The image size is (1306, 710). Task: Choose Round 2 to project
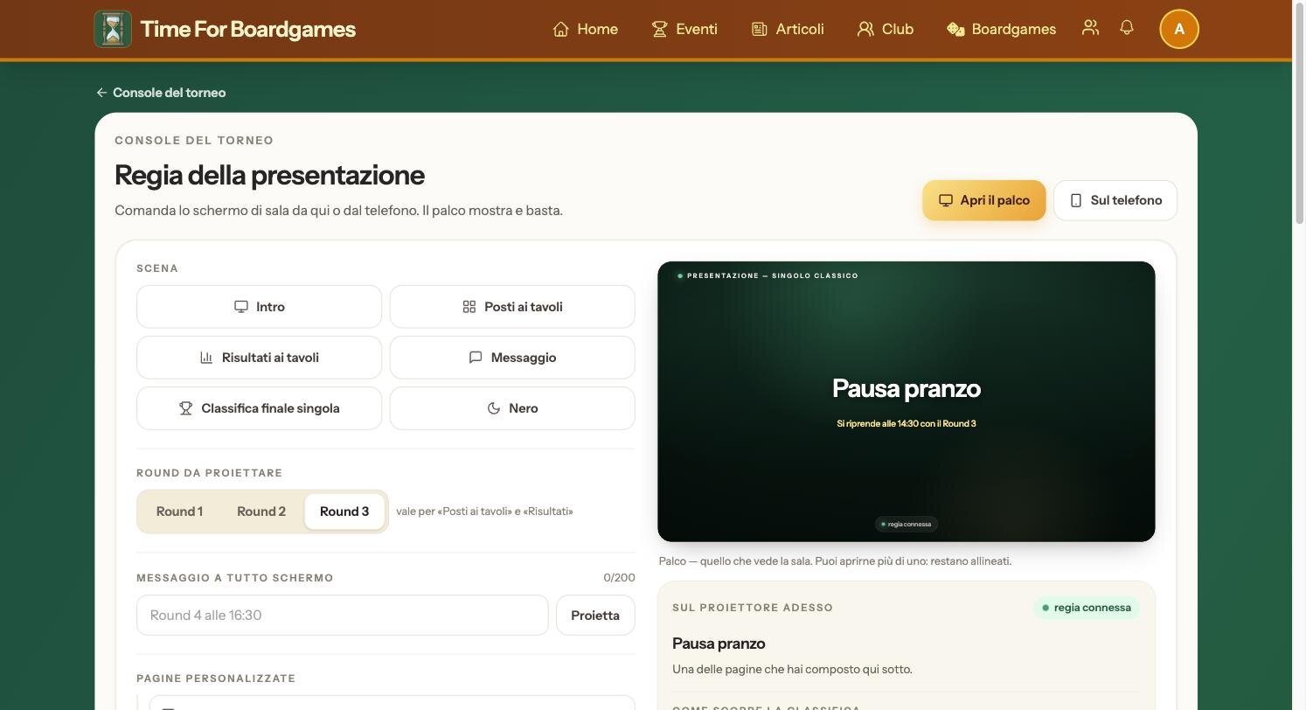(x=261, y=512)
